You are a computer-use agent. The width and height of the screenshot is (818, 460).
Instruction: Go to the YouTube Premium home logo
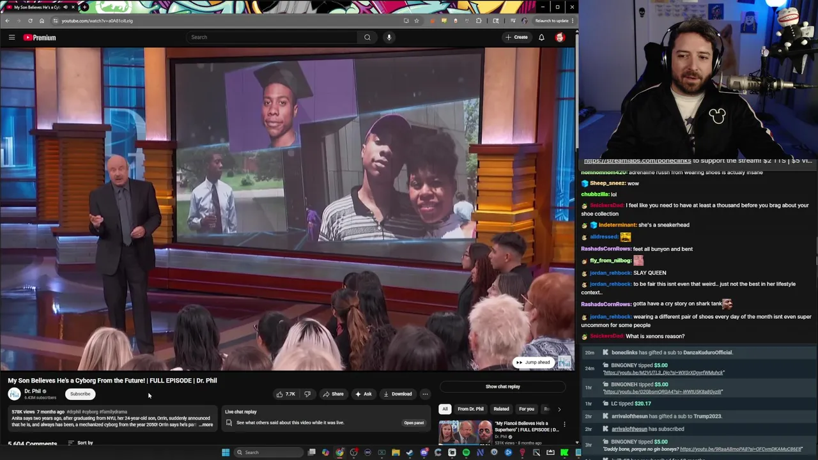(40, 38)
